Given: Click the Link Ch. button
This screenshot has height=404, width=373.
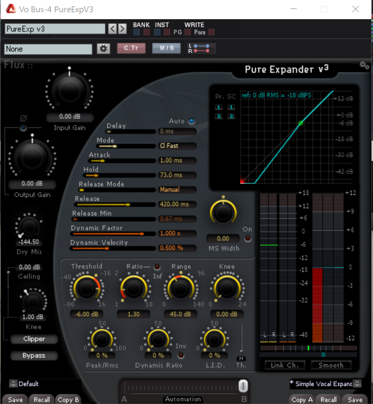Looking at the screenshot, I should tap(285, 365).
